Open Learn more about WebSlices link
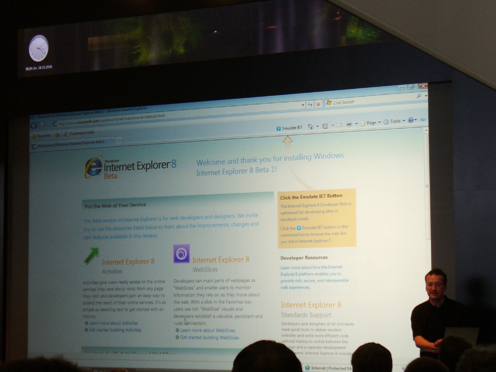The image size is (496, 372). [x=207, y=330]
